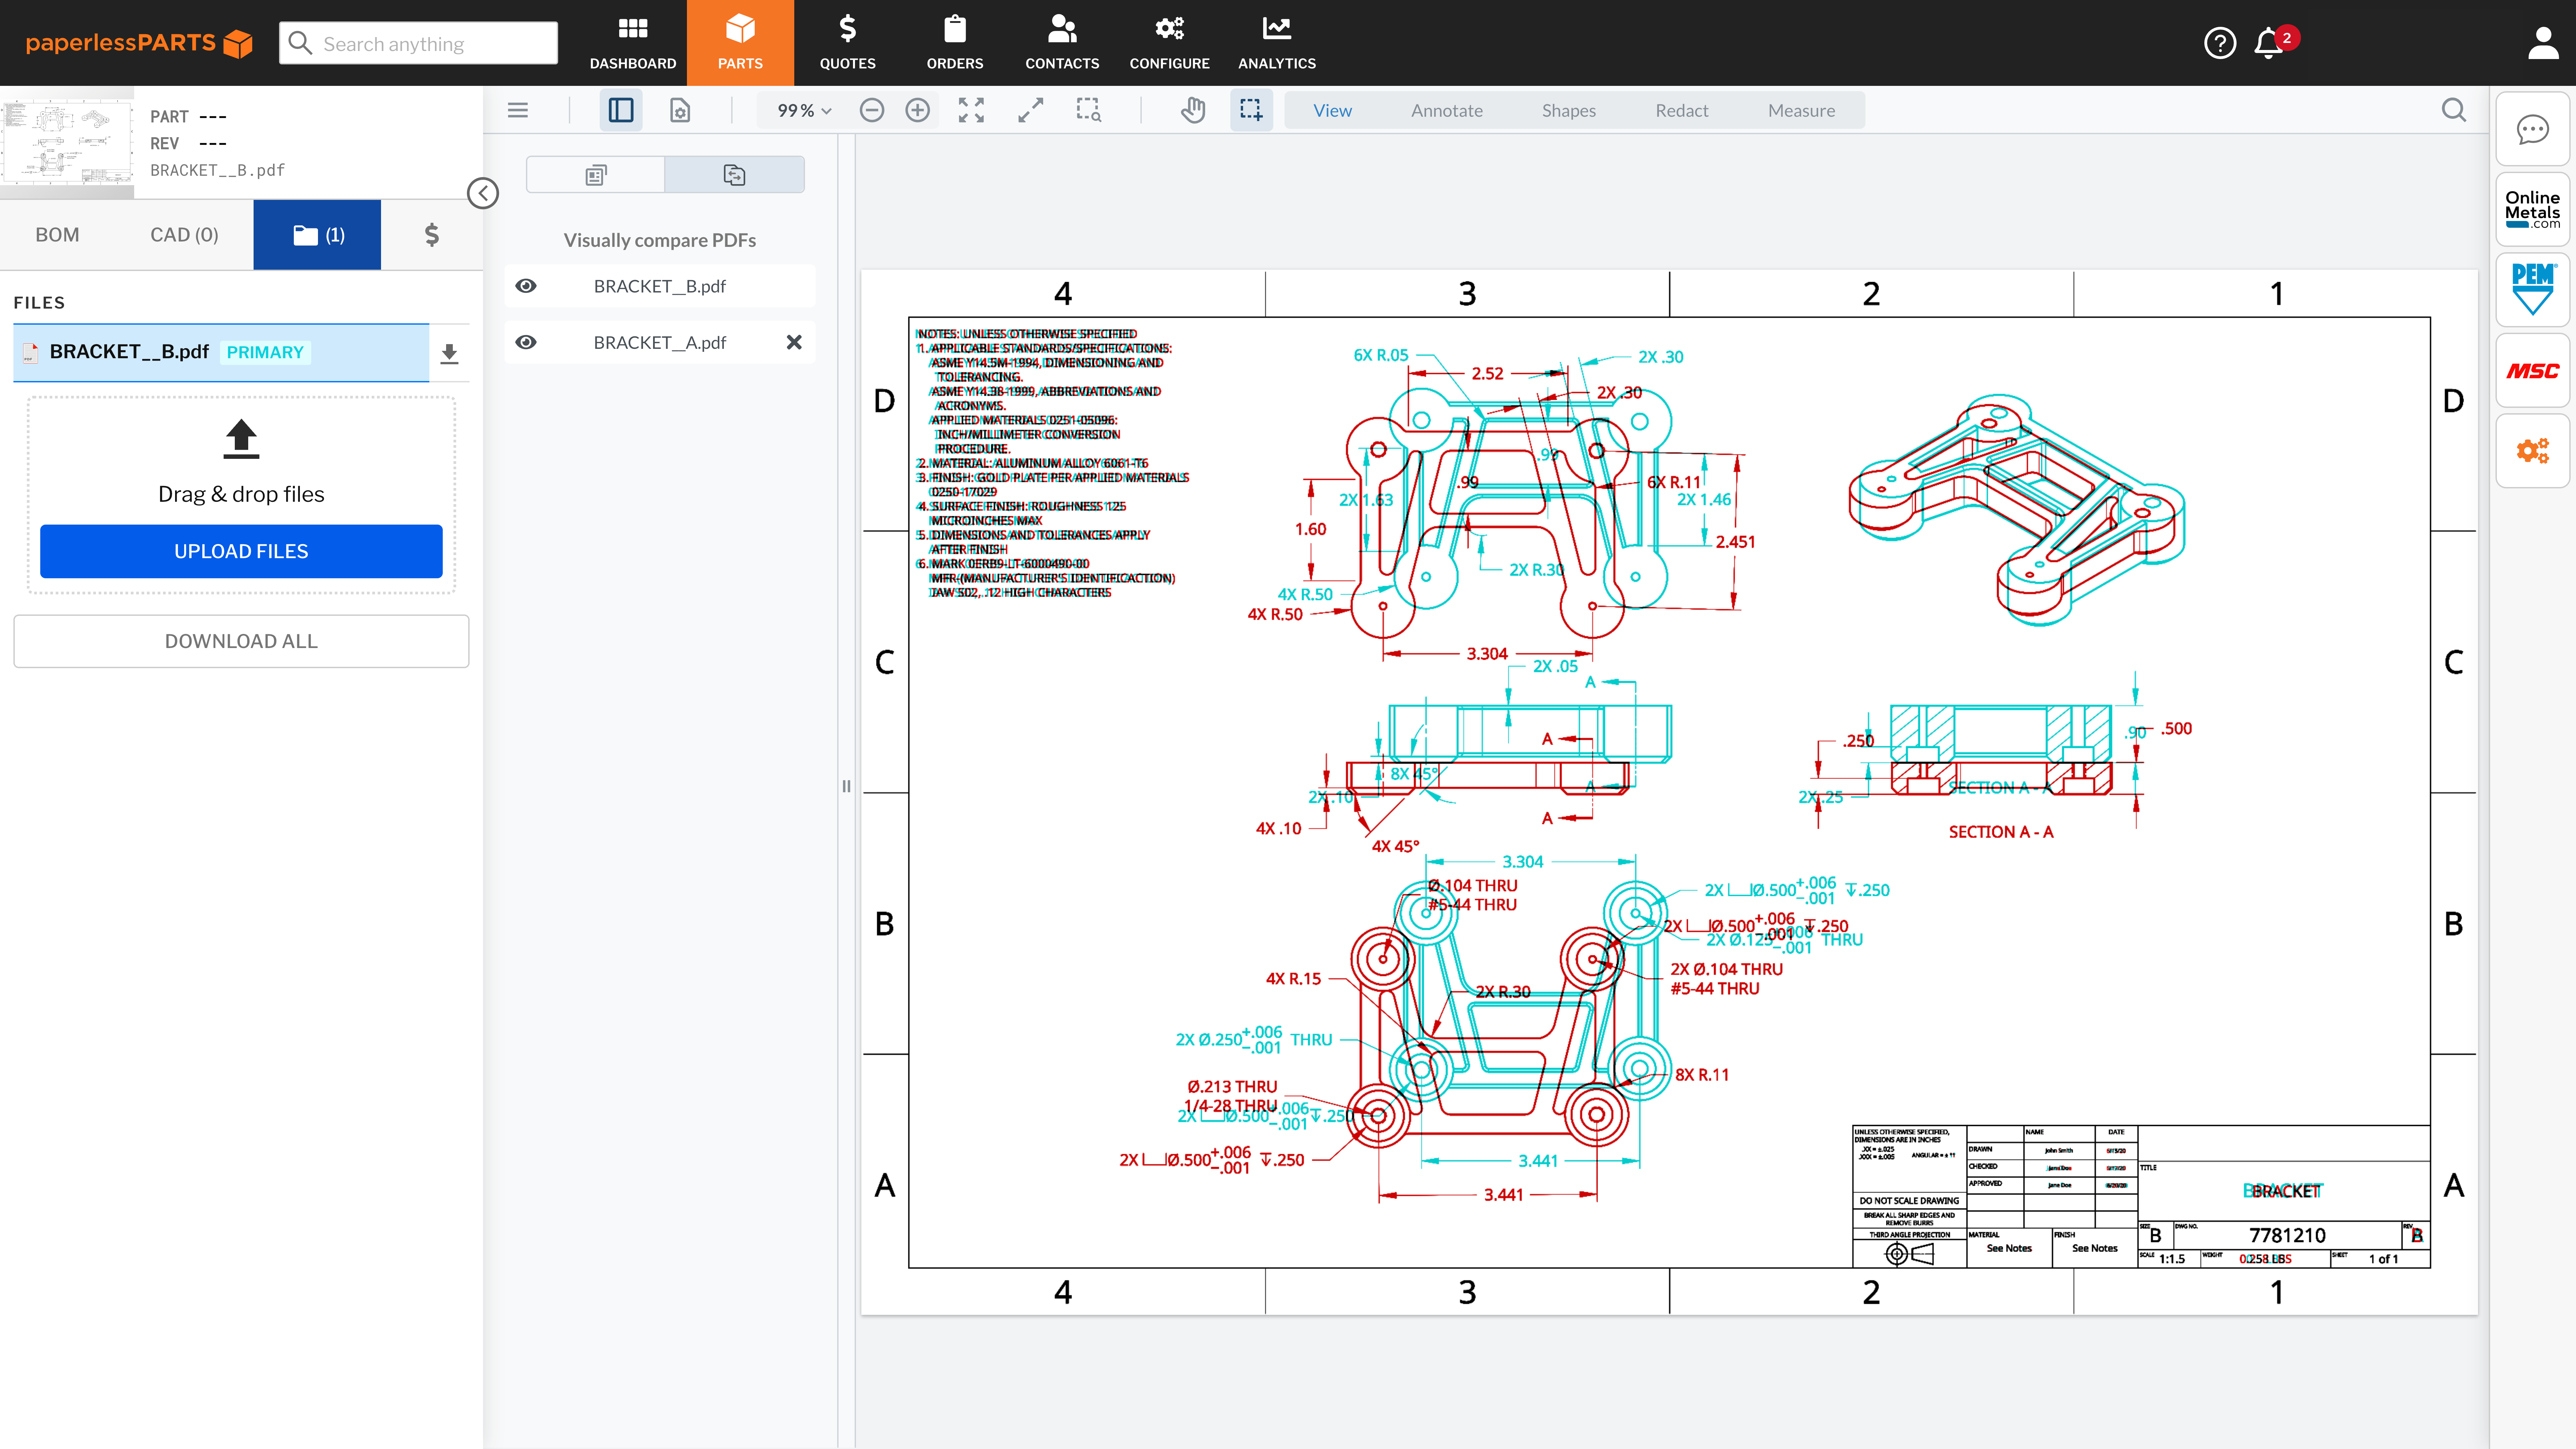Collapse the left panel with chevron button
This screenshot has width=2576, height=1449.
click(x=483, y=193)
